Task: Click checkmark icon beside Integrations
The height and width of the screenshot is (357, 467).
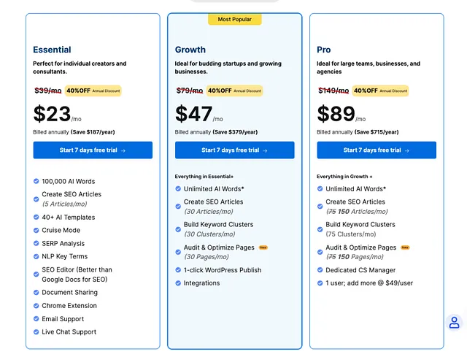Action: click(x=178, y=283)
